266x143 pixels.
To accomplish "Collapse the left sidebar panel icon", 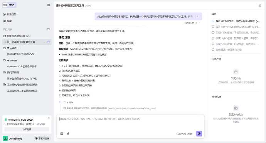I will 49,5.
